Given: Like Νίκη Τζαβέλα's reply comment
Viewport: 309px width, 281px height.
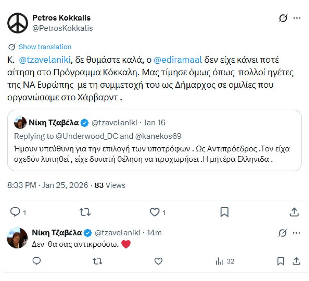Looking at the screenshot, I should tap(159, 261).
